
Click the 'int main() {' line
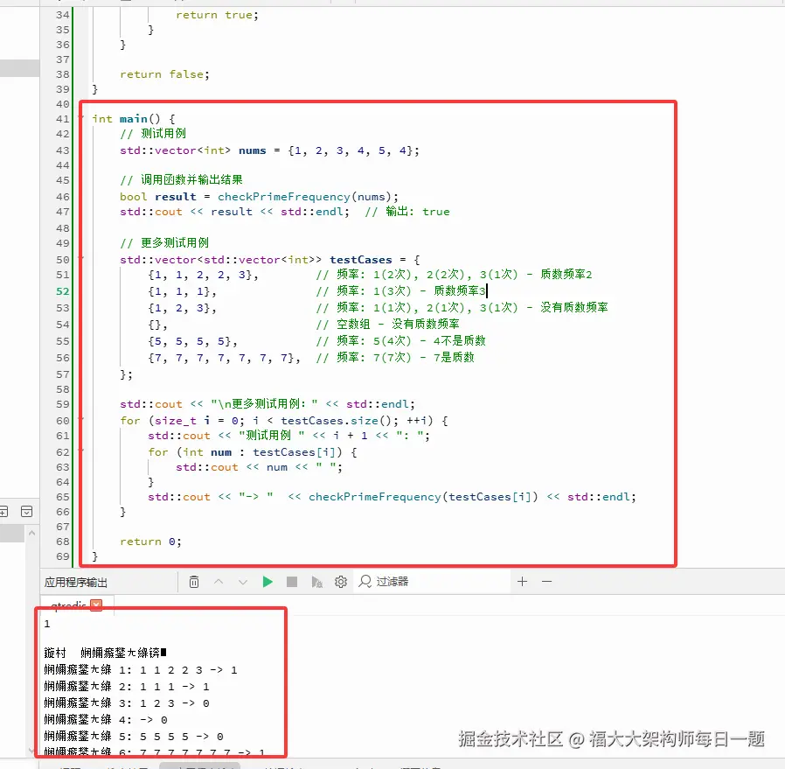(x=134, y=119)
